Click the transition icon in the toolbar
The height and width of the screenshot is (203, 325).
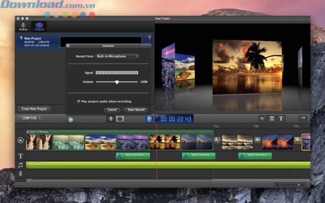point(272,118)
